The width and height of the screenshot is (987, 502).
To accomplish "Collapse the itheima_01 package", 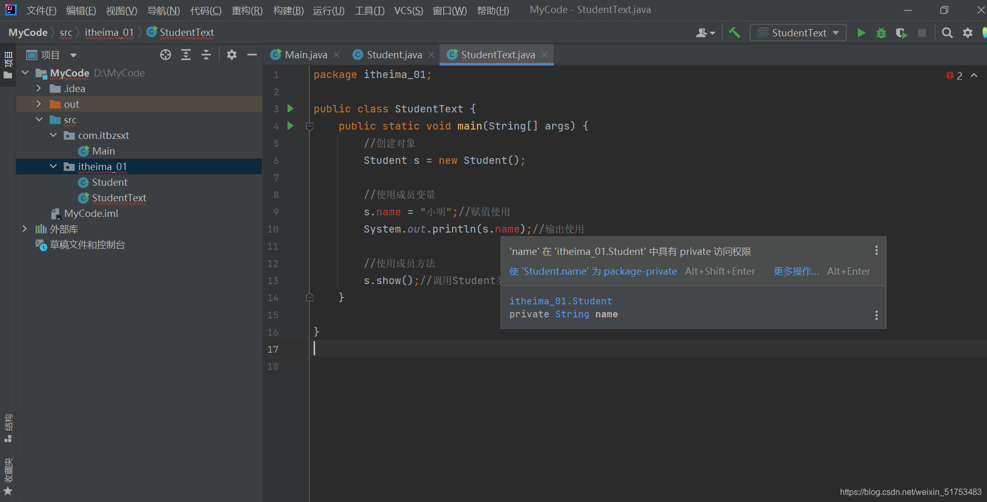I will coord(53,166).
